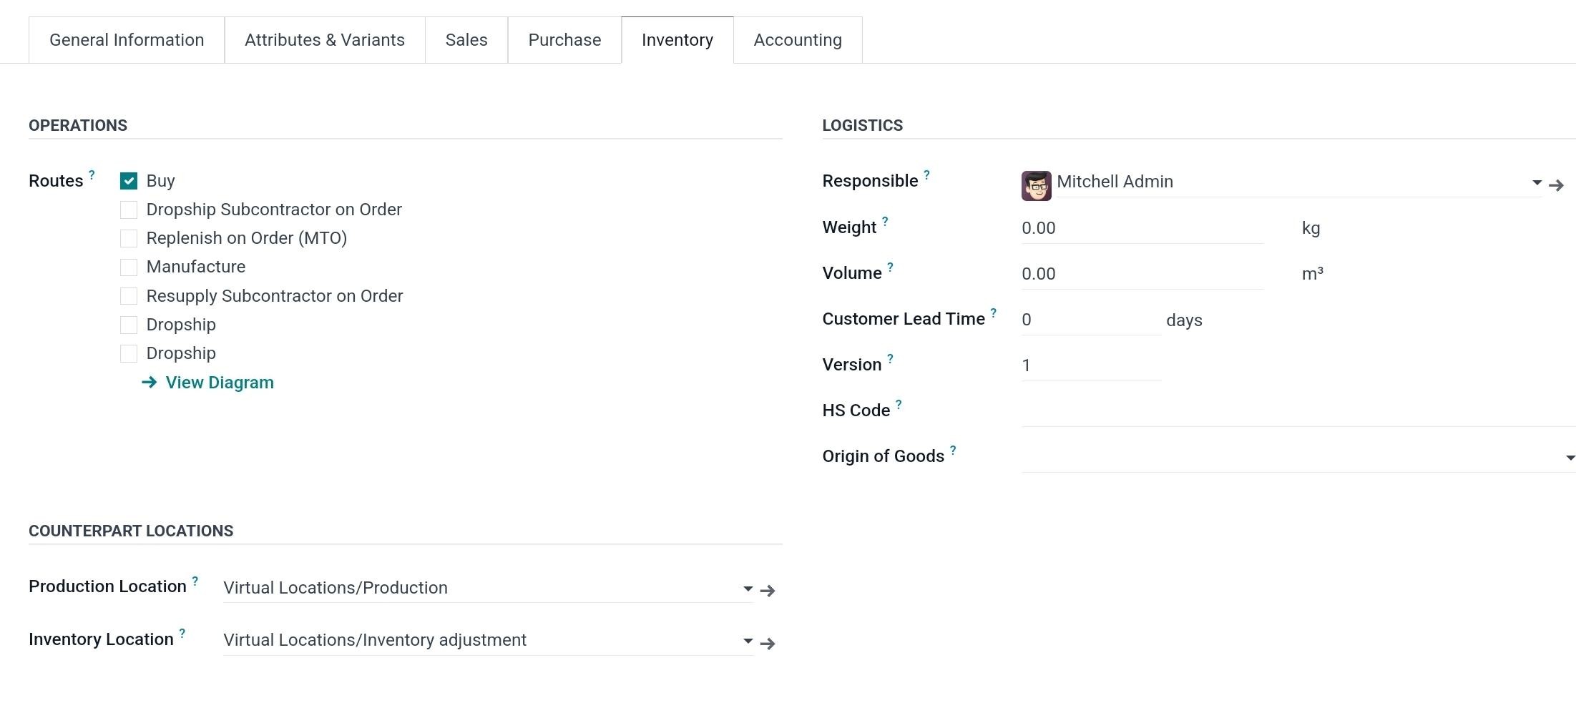Uncheck the Buy route checkbox
1576x703 pixels.
tap(129, 181)
